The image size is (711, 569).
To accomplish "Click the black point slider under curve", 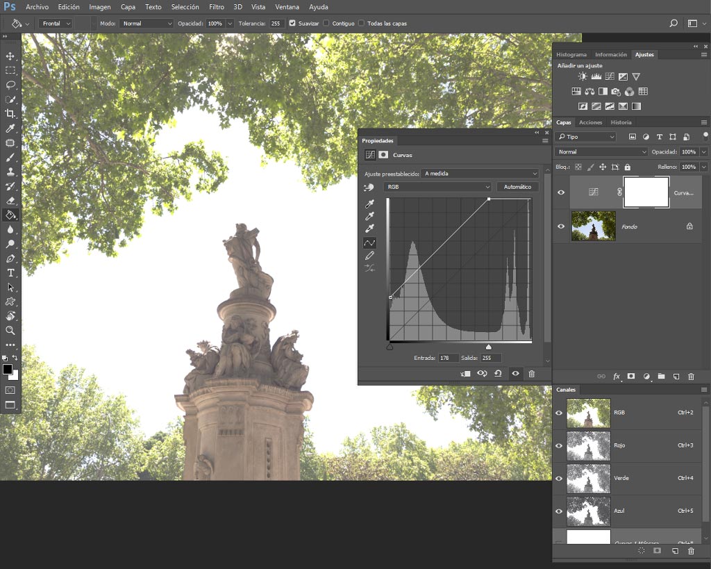I will tap(390, 347).
